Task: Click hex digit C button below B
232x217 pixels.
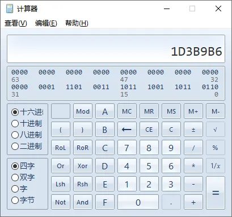Action: (x=105, y=148)
